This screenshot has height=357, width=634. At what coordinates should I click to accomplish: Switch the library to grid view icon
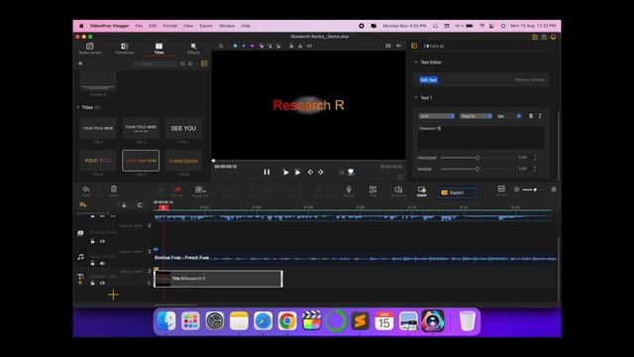point(182,63)
